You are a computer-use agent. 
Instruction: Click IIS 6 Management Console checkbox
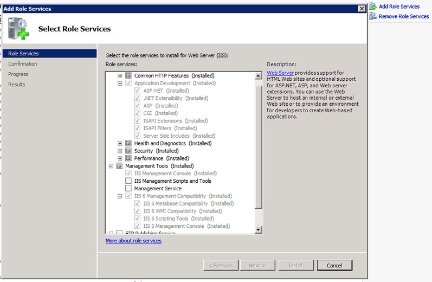[x=137, y=226]
